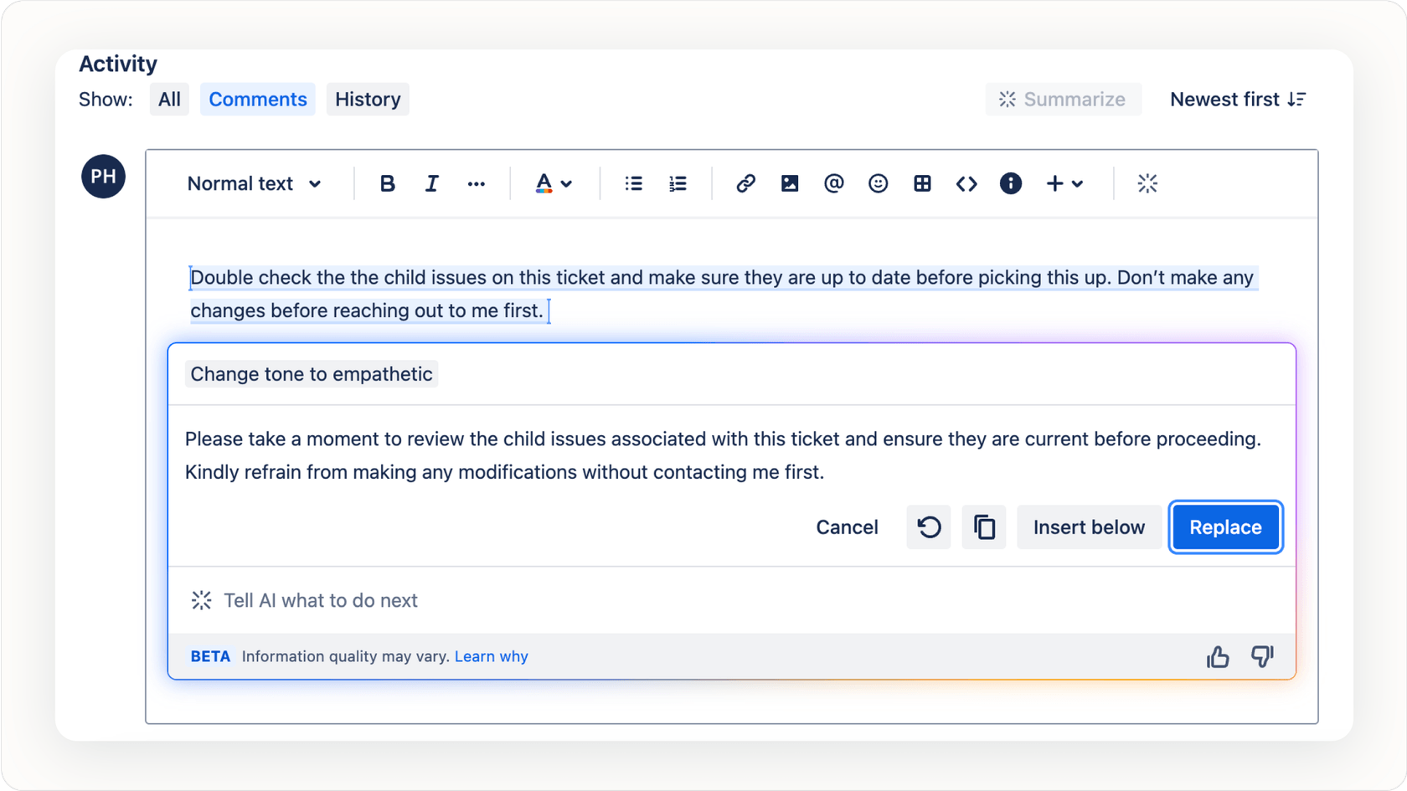The height and width of the screenshot is (791, 1407).
Task: Insert an image into the comment
Action: tap(790, 183)
